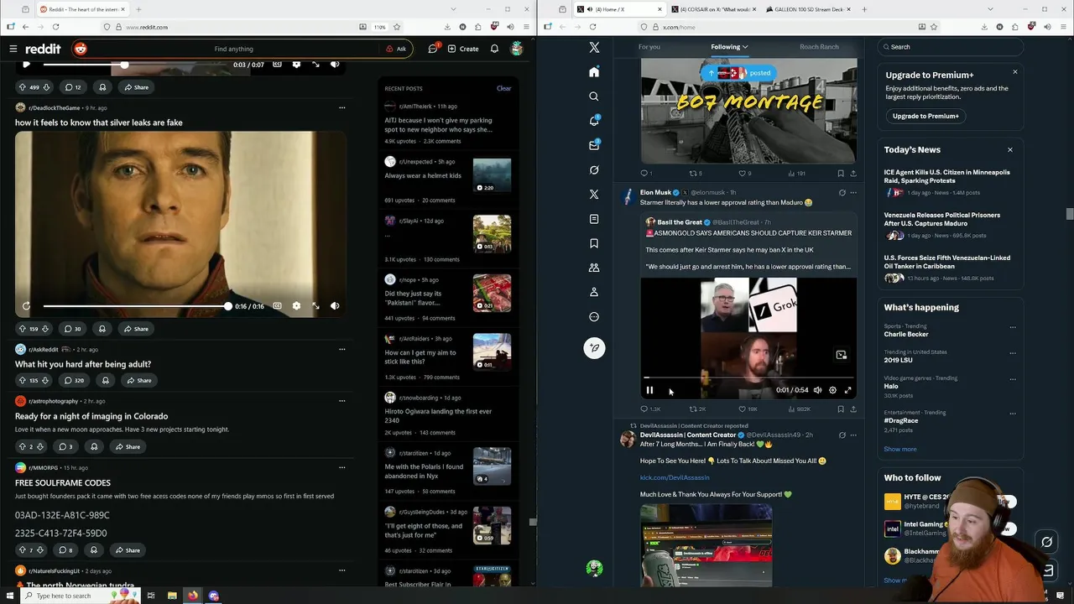Screen dimensions: 1074x604
Task: Open kick.com/DevilAssassin link
Action: click(x=675, y=477)
